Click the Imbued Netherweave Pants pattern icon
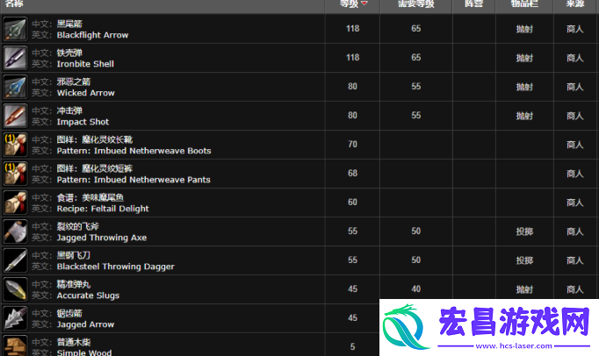599x356 pixels. pyautogui.click(x=15, y=174)
